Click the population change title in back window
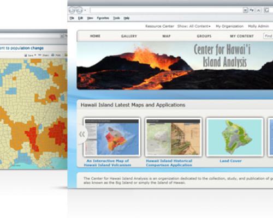273x218 pixels. pyautogui.click(x=22, y=48)
